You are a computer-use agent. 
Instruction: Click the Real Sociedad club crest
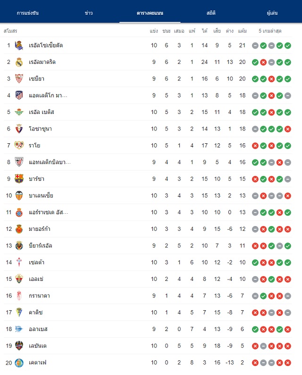19,45
